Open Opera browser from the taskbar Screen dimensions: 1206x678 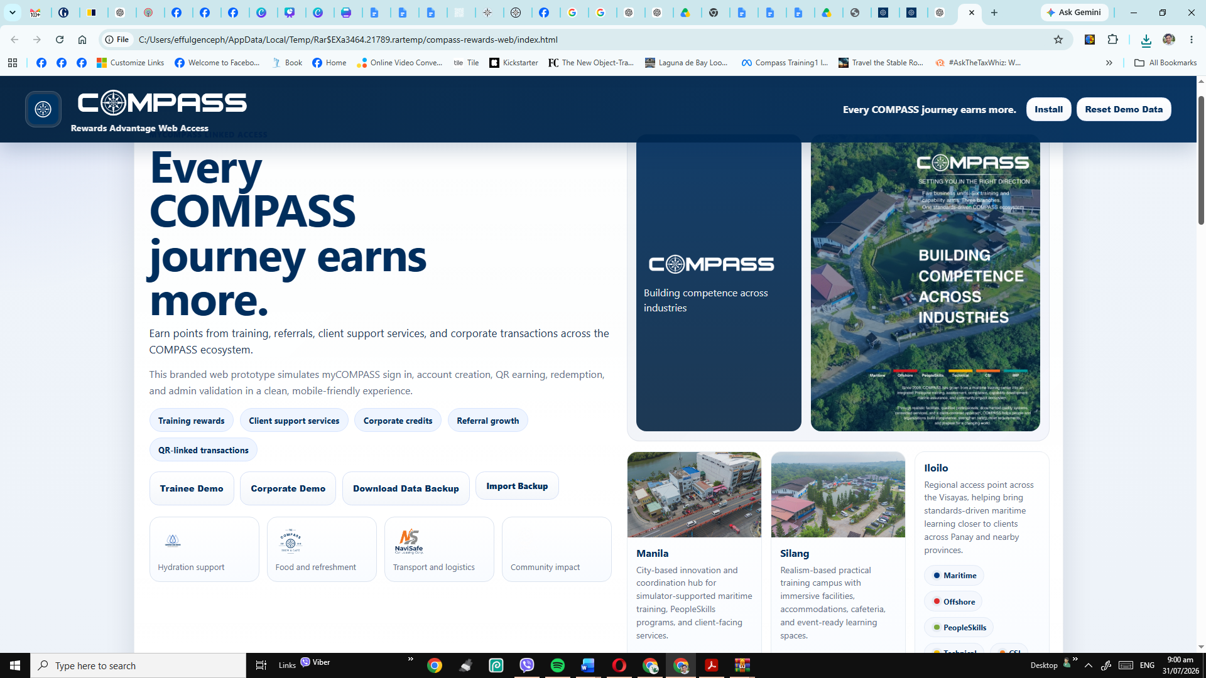619,665
